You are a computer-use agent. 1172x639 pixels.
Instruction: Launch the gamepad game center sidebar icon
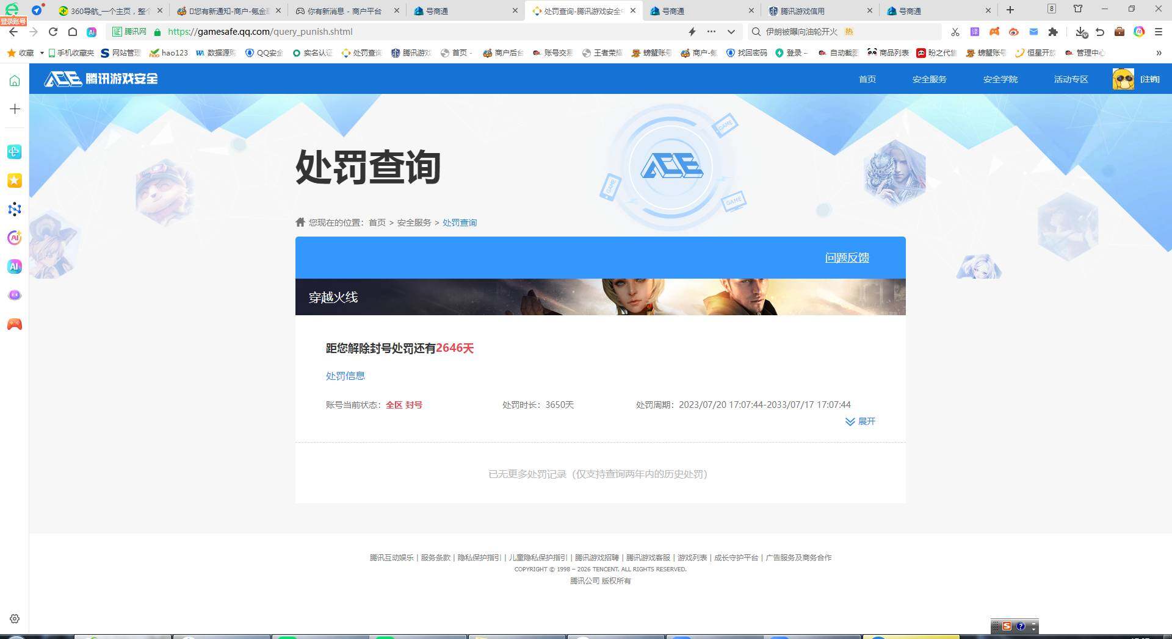[x=14, y=324]
